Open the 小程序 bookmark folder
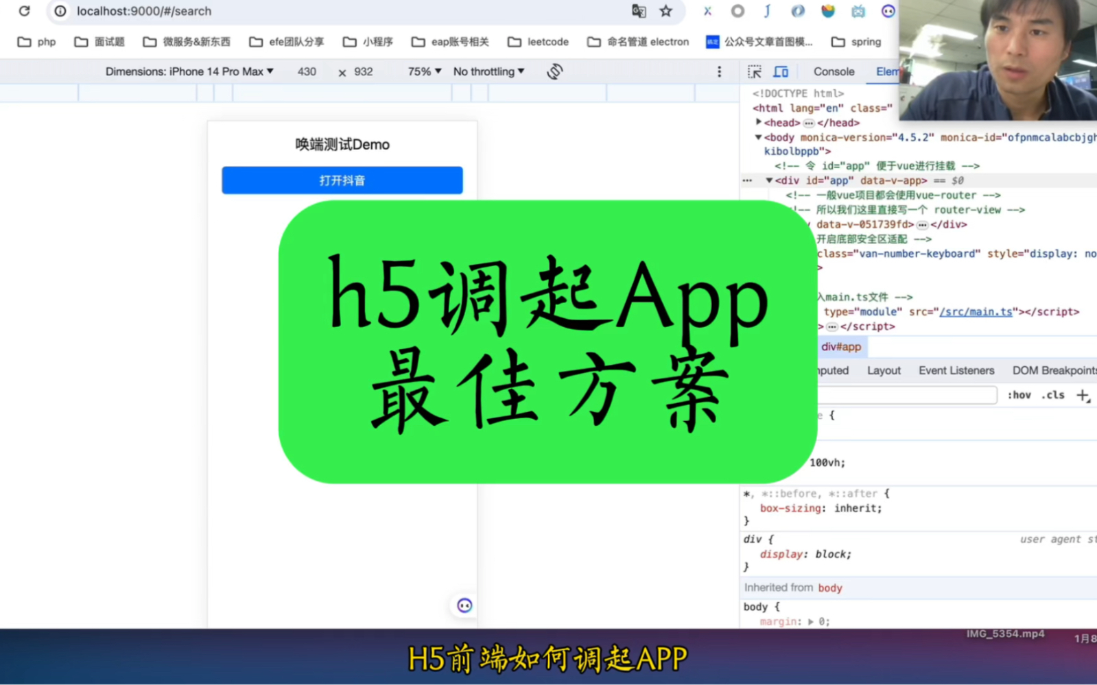This screenshot has height=685, width=1097. (368, 42)
